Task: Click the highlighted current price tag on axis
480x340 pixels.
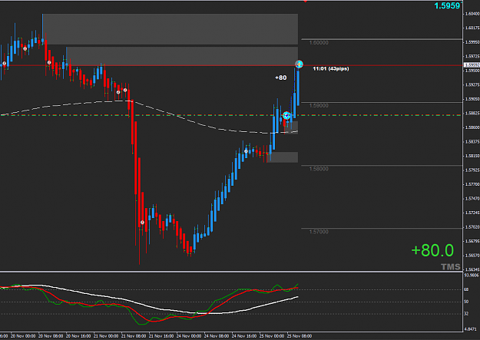Action: (472, 65)
